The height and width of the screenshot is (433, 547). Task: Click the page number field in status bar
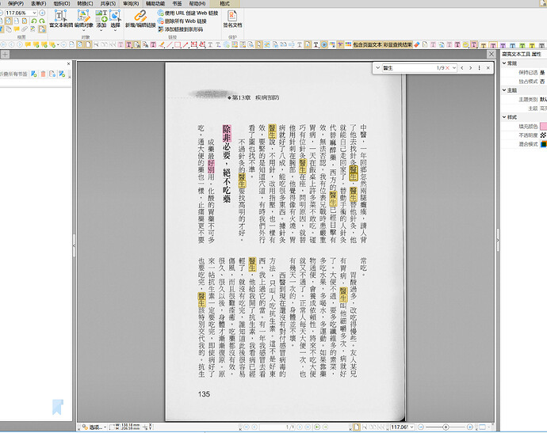click(277, 427)
